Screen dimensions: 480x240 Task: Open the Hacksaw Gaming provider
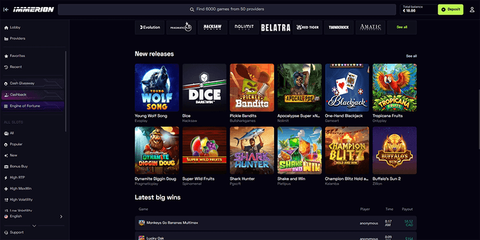point(212,28)
